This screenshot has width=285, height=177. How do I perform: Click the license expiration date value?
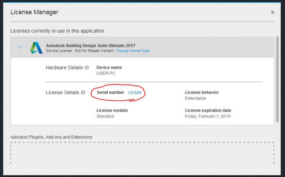207,116
